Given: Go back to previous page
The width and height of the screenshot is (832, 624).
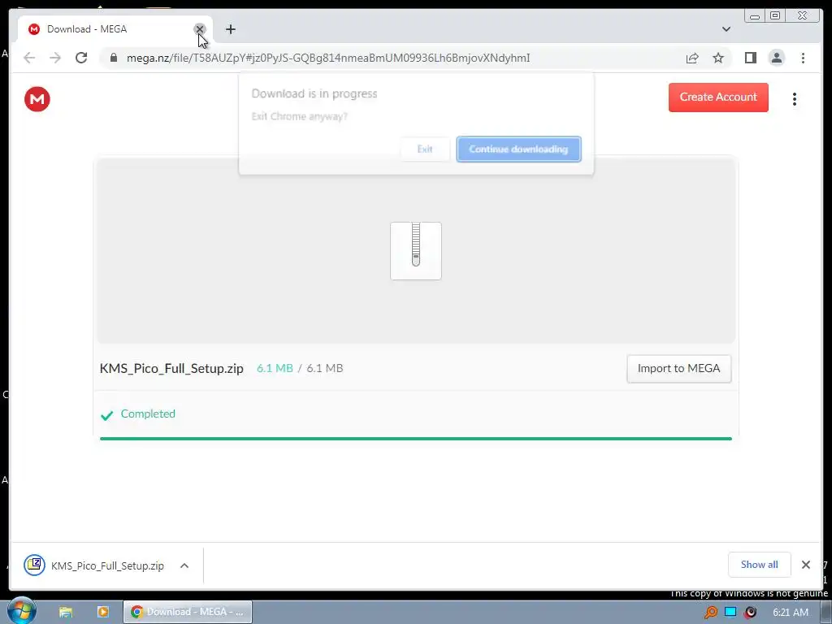Looking at the screenshot, I should pyautogui.click(x=29, y=58).
